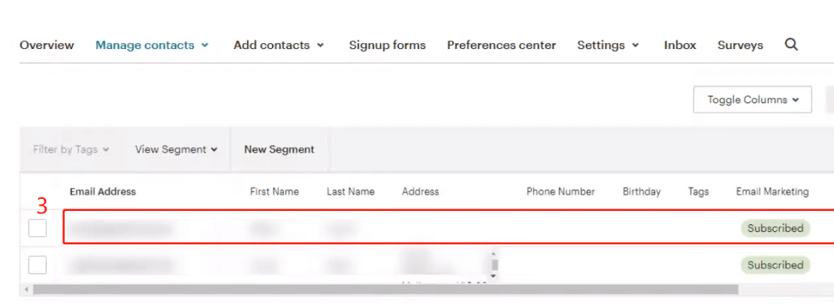Expand the Manage contacts menu
This screenshot has height=306, width=834.
pos(152,45)
